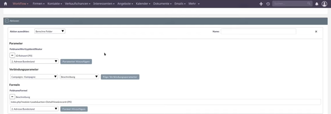Image resolution: width=331 pixels, height=114 pixels.
Task: Click the formula text input field
Action: click(x=165, y=102)
